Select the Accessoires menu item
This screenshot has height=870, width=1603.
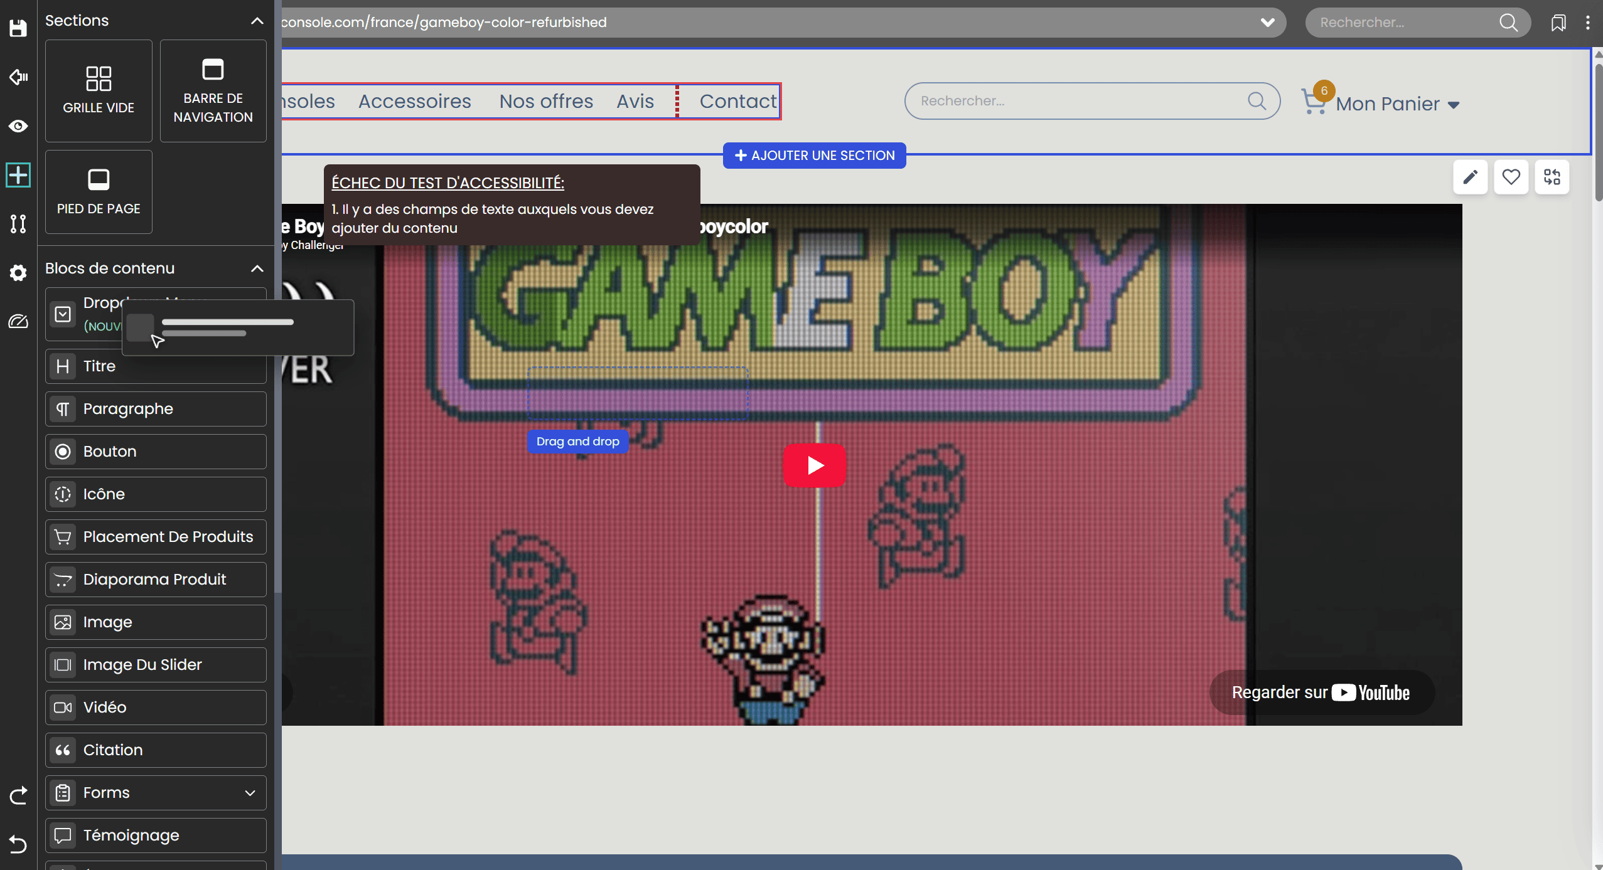click(x=414, y=102)
